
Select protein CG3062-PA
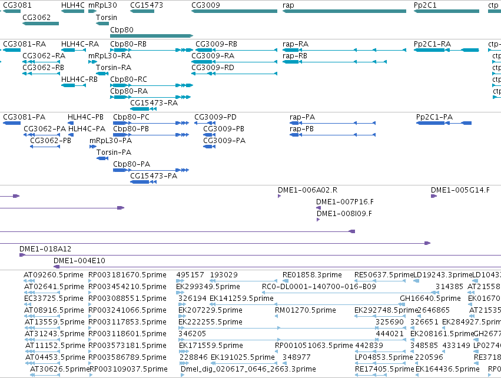coord(45,129)
